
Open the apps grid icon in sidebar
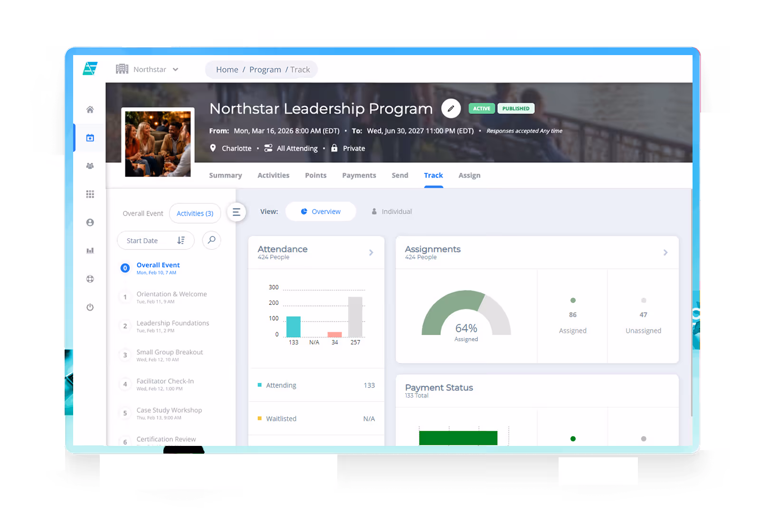point(90,194)
